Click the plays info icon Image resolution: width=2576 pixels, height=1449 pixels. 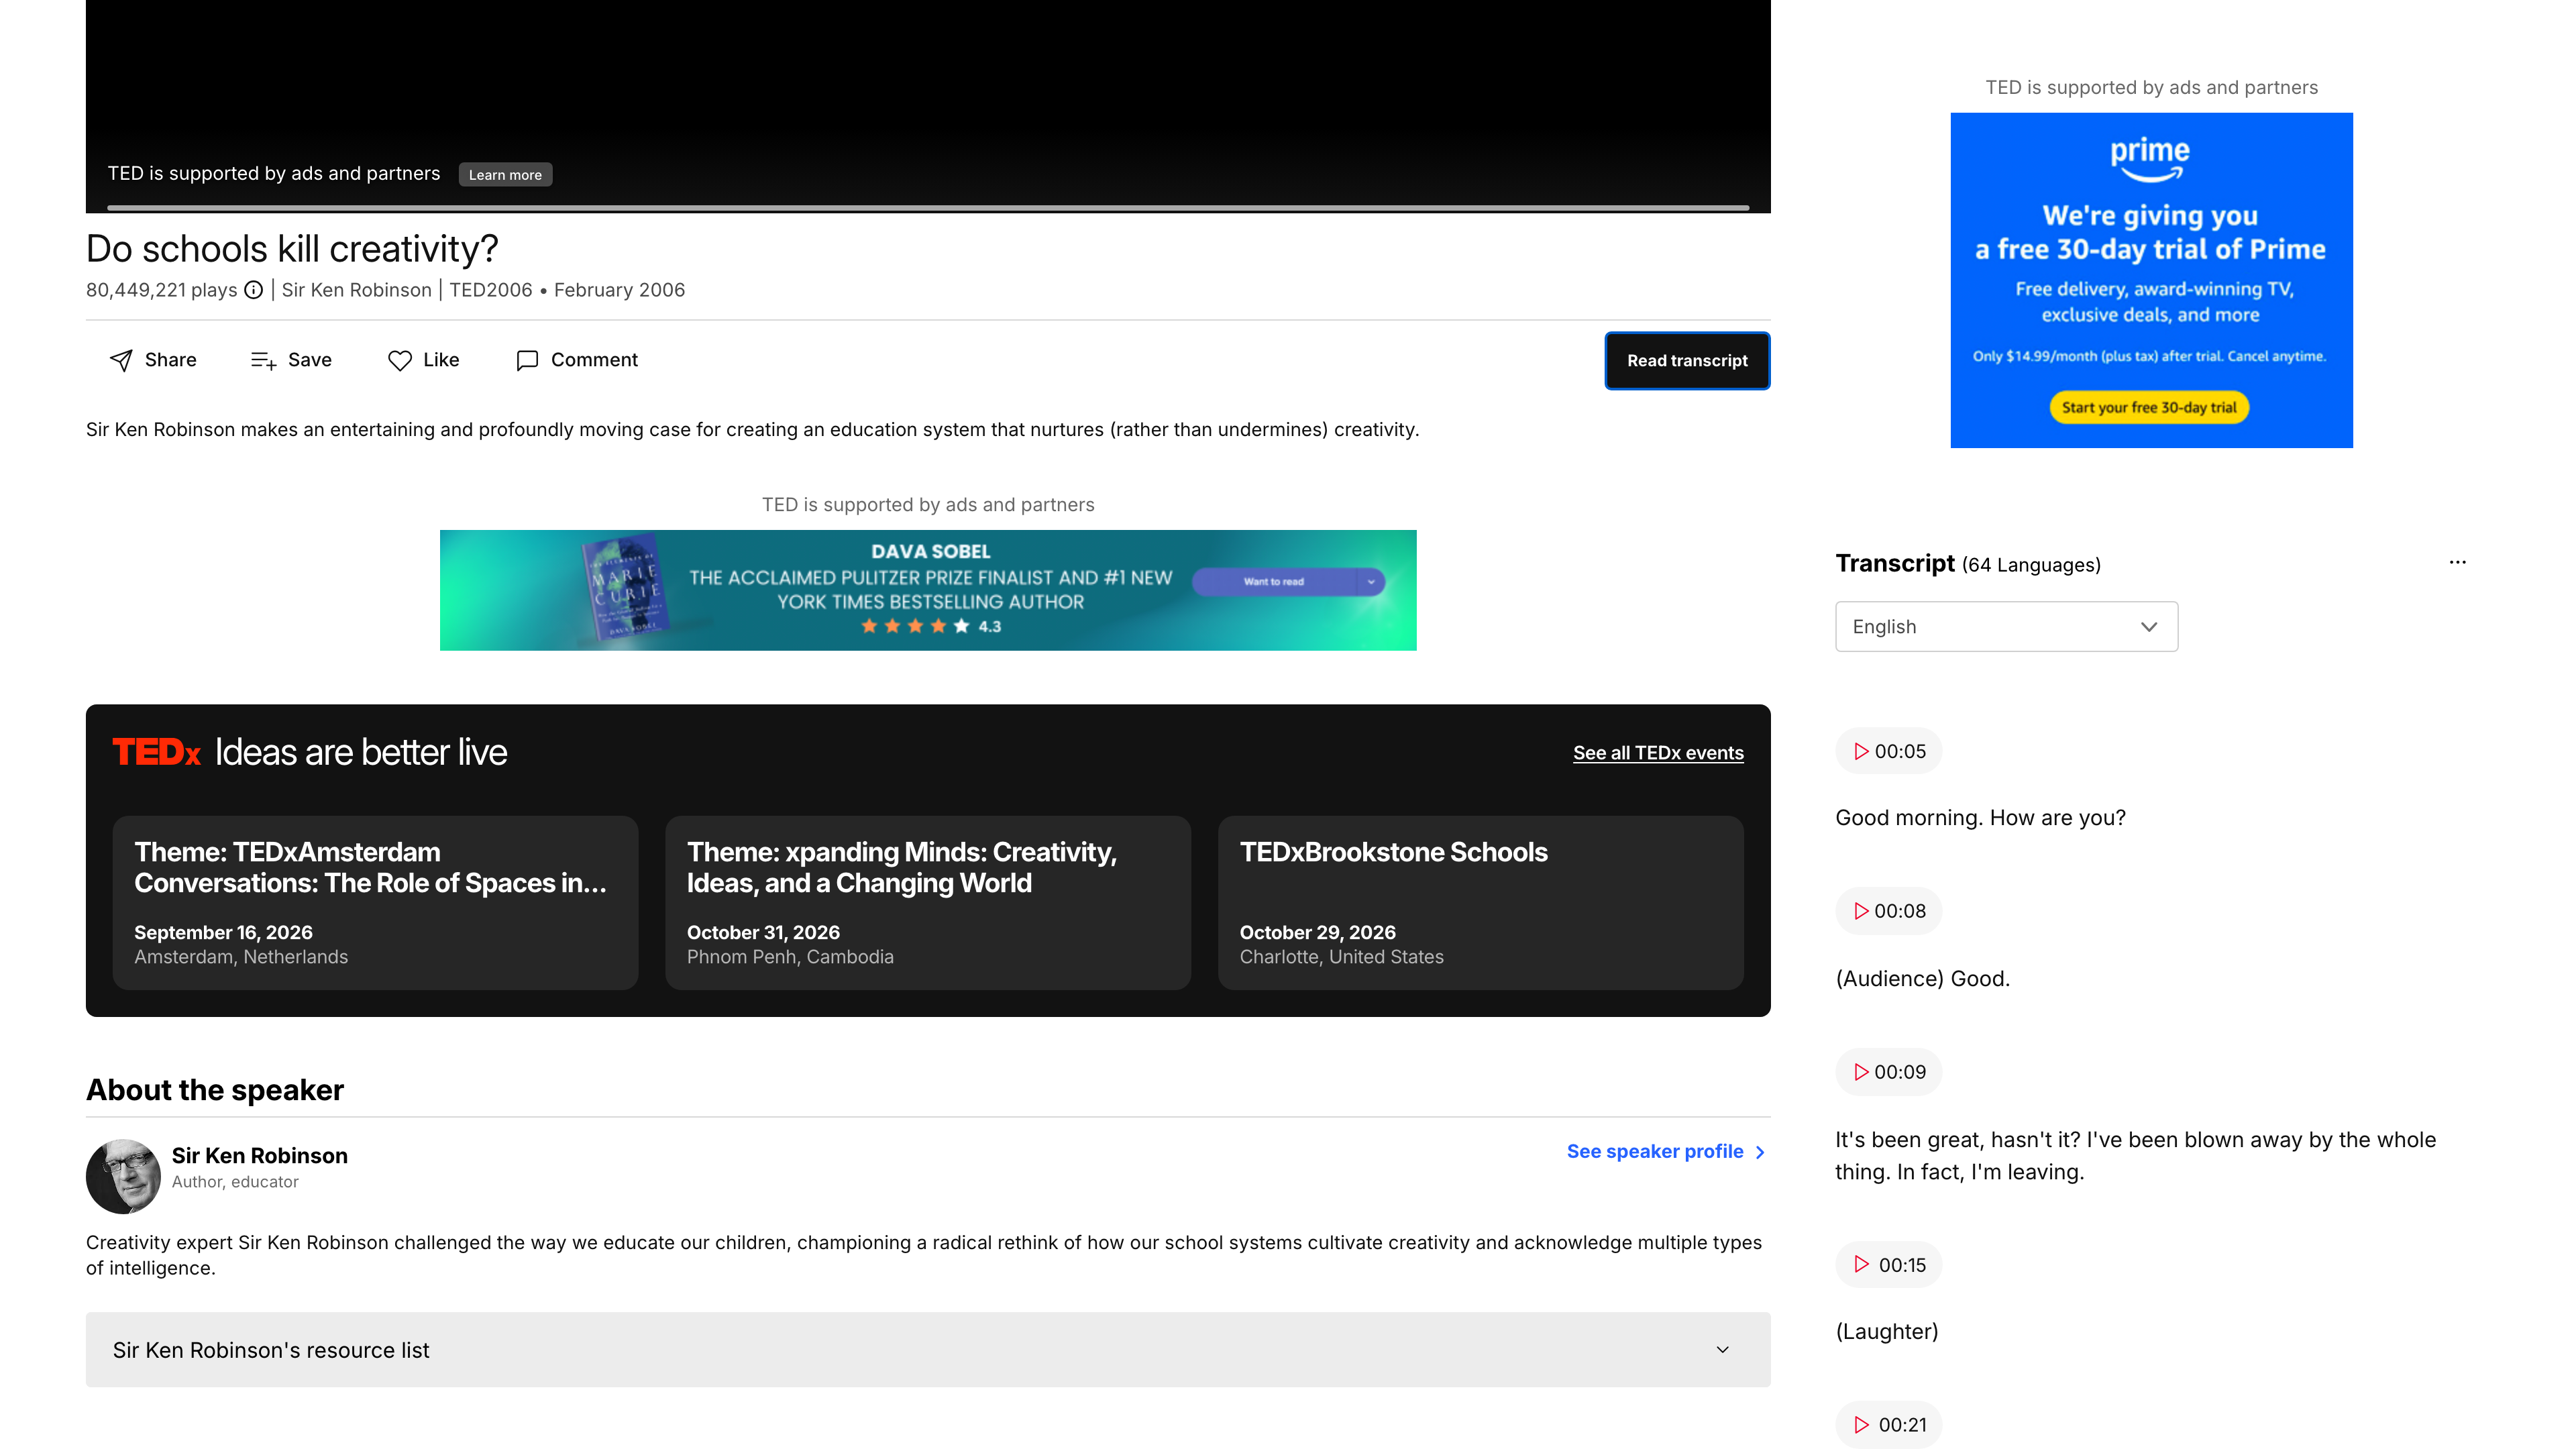pyautogui.click(x=254, y=290)
